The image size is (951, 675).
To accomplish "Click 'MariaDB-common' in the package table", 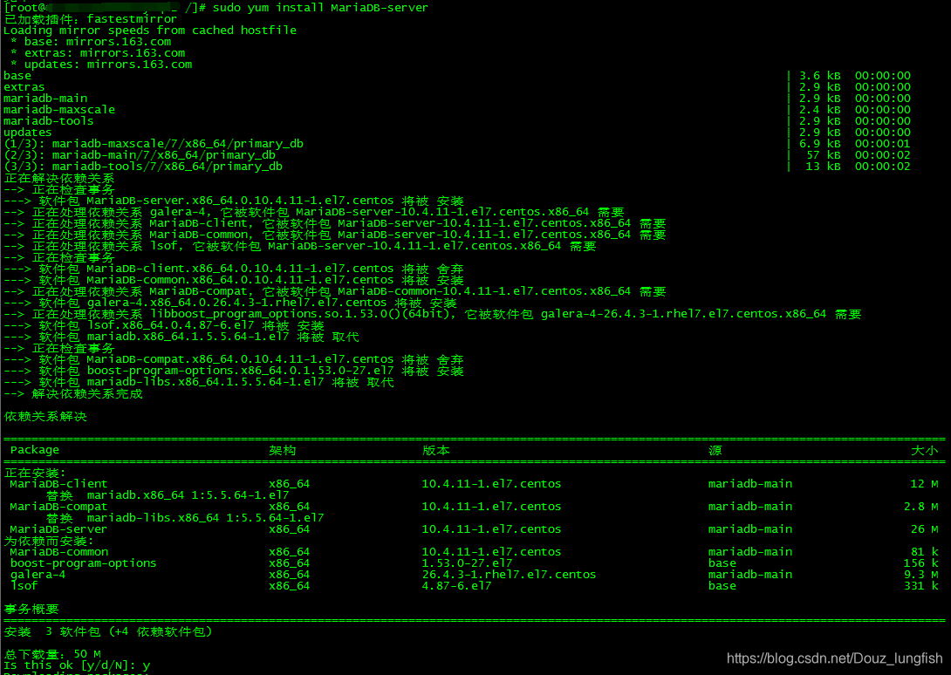I will (x=58, y=552).
